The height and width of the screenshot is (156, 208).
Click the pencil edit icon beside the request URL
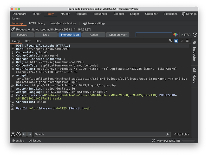tap(13, 30)
